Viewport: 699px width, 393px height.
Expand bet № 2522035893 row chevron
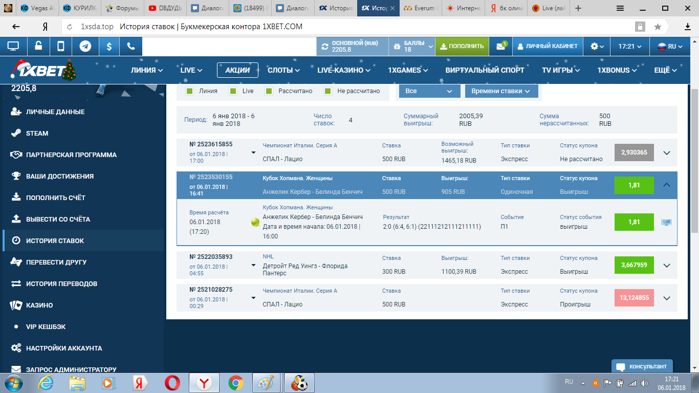tap(666, 265)
